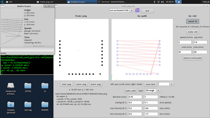
Task: Click the terminal window output area
Action: point(27,65)
